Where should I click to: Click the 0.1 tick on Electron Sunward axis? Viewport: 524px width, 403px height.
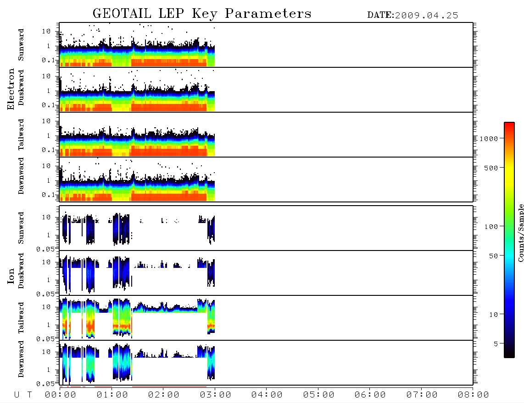(49, 60)
